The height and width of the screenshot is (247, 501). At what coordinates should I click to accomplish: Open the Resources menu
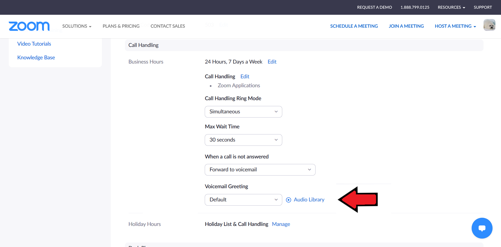(x=451, y=7)
